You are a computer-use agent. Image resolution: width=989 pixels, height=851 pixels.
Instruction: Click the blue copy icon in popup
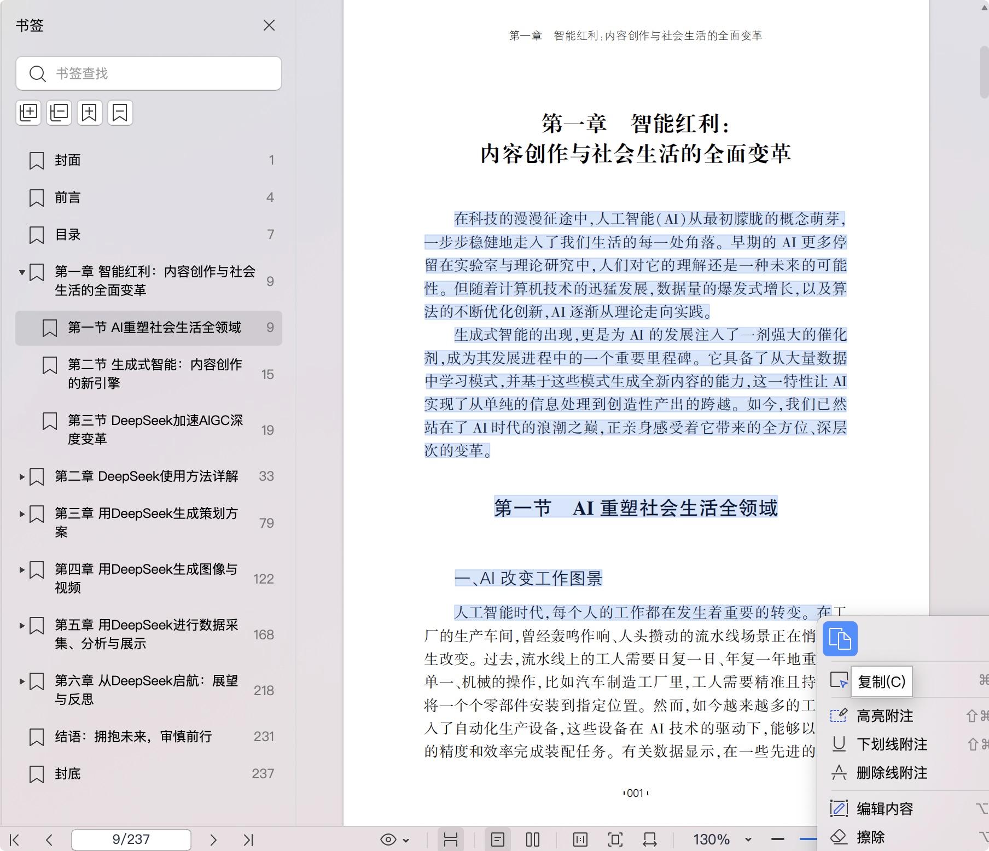pyautogui.click(x=840, y=639)
